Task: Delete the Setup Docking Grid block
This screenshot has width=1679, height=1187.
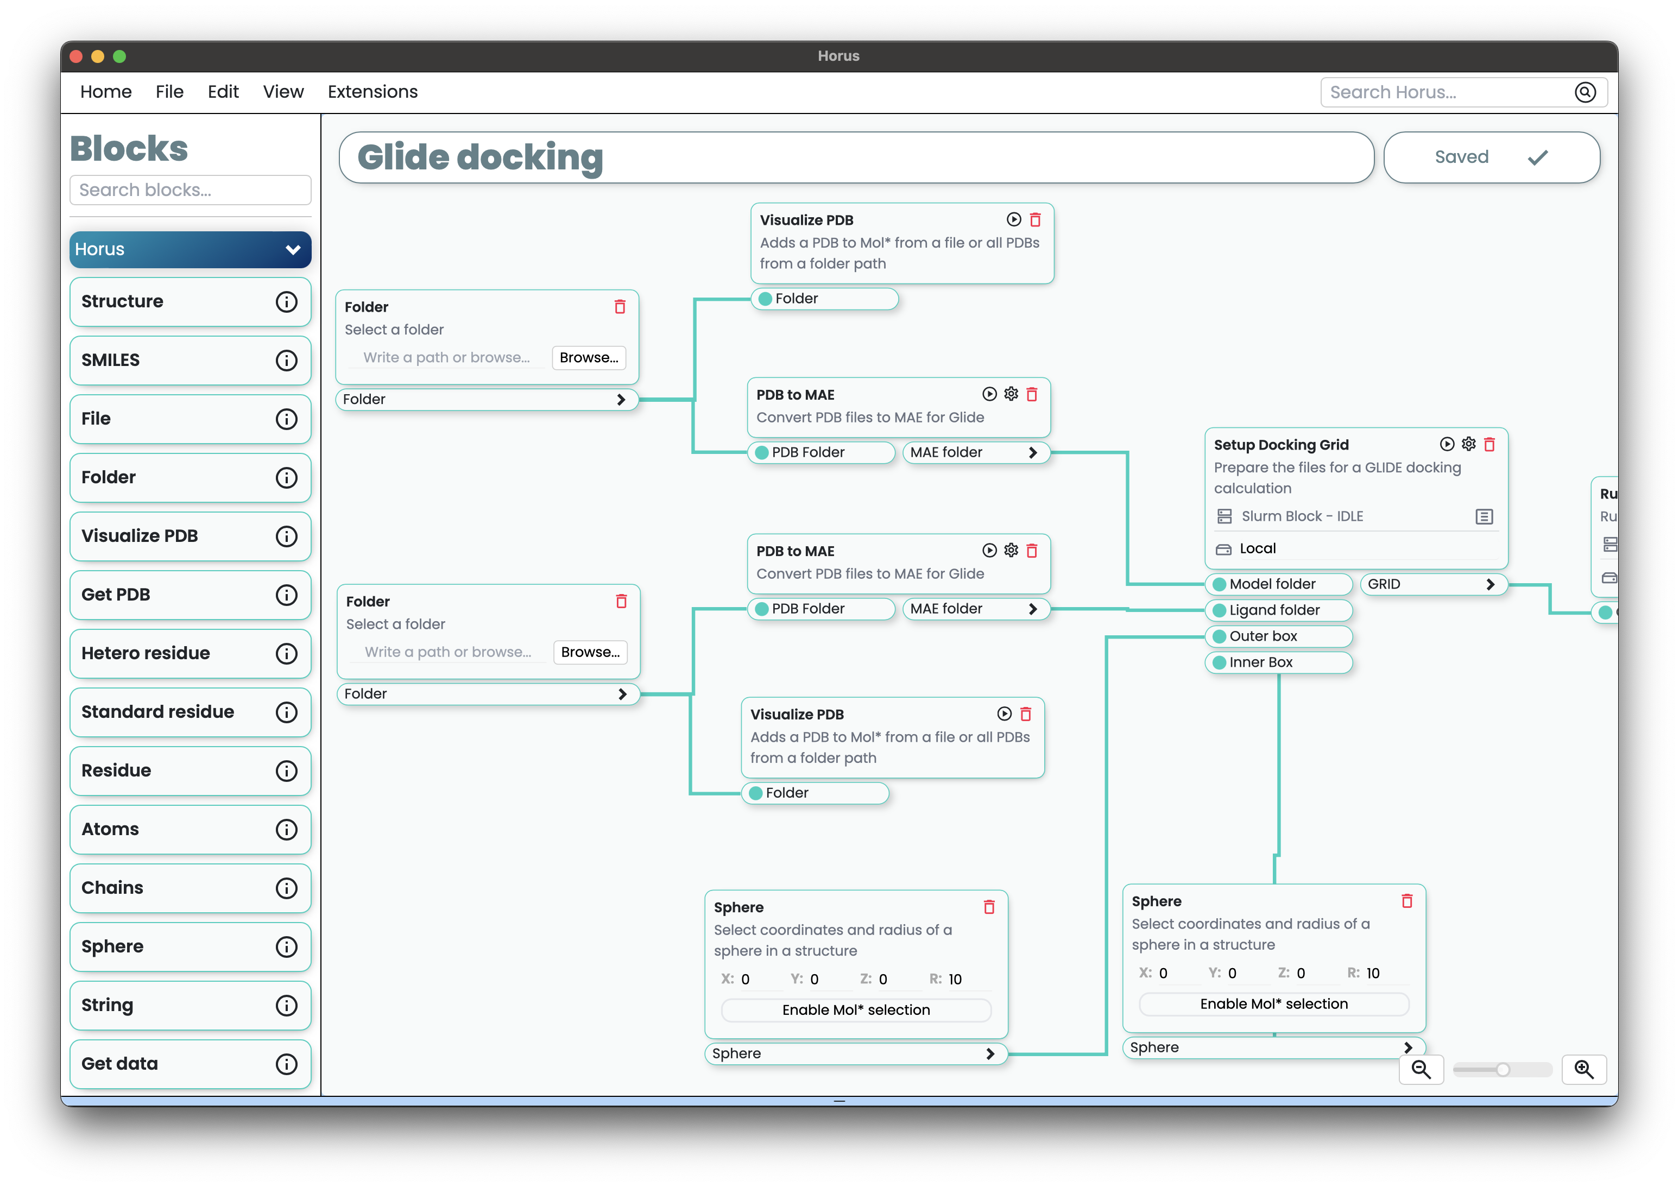Action: coord(1491,444)
